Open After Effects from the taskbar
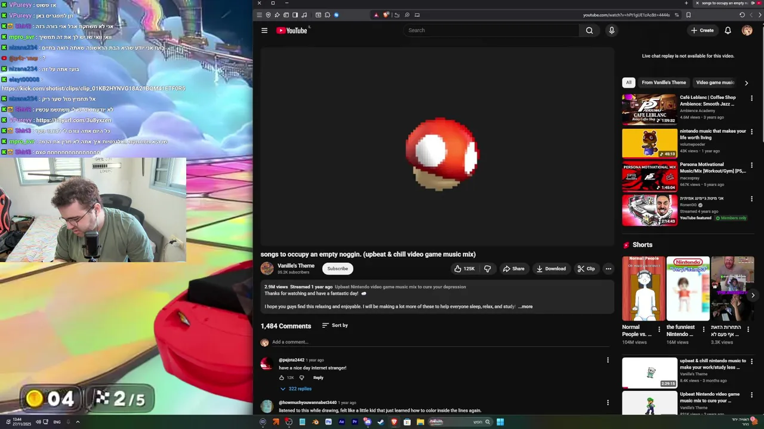 [x=341, y=422]
